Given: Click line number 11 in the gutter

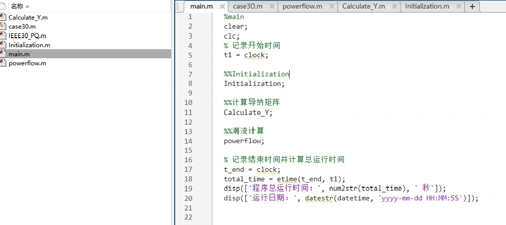Looking at the screenshot, I should [x=188, y=113].
